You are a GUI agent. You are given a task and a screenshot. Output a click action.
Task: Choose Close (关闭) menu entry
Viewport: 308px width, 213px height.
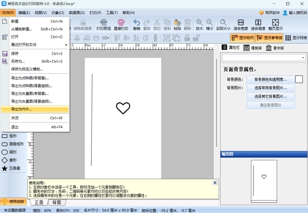pos(39,118)
